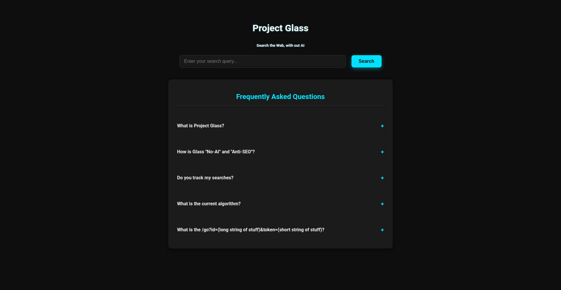This screenshot has height=290, width=561.
Task: Click the "&token=" text in the last question
Action: (x=269, y=230)
